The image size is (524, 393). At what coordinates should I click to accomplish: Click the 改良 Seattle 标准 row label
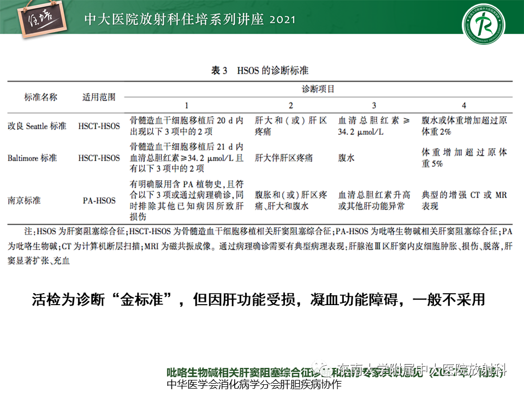tap(37, 126)
